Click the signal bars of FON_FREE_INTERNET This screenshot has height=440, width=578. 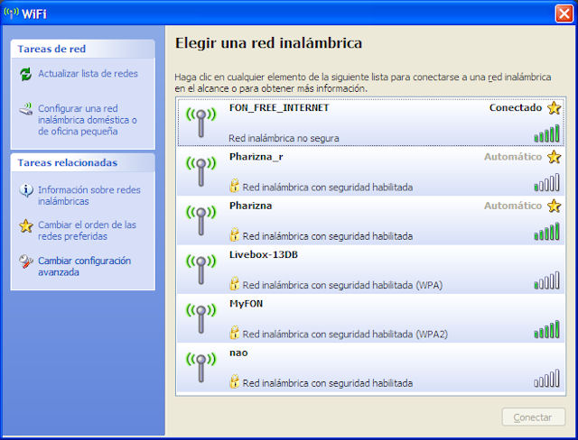[546, 133]
